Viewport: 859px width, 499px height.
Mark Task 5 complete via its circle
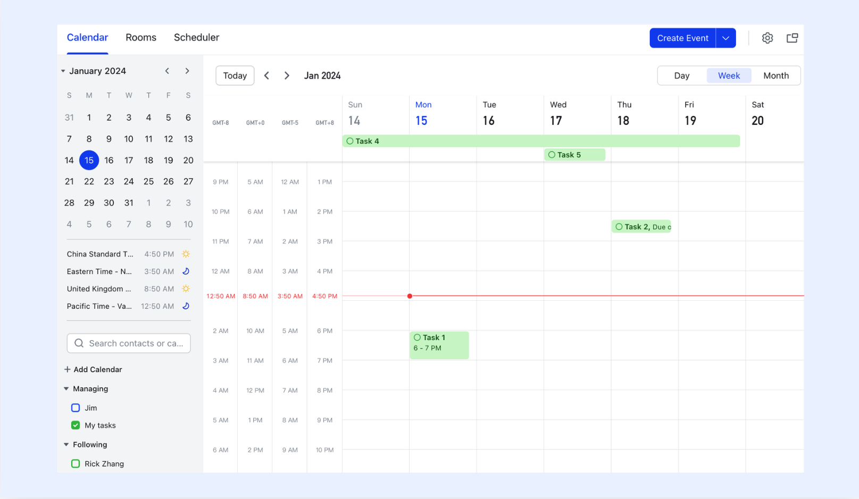(552, 155)
